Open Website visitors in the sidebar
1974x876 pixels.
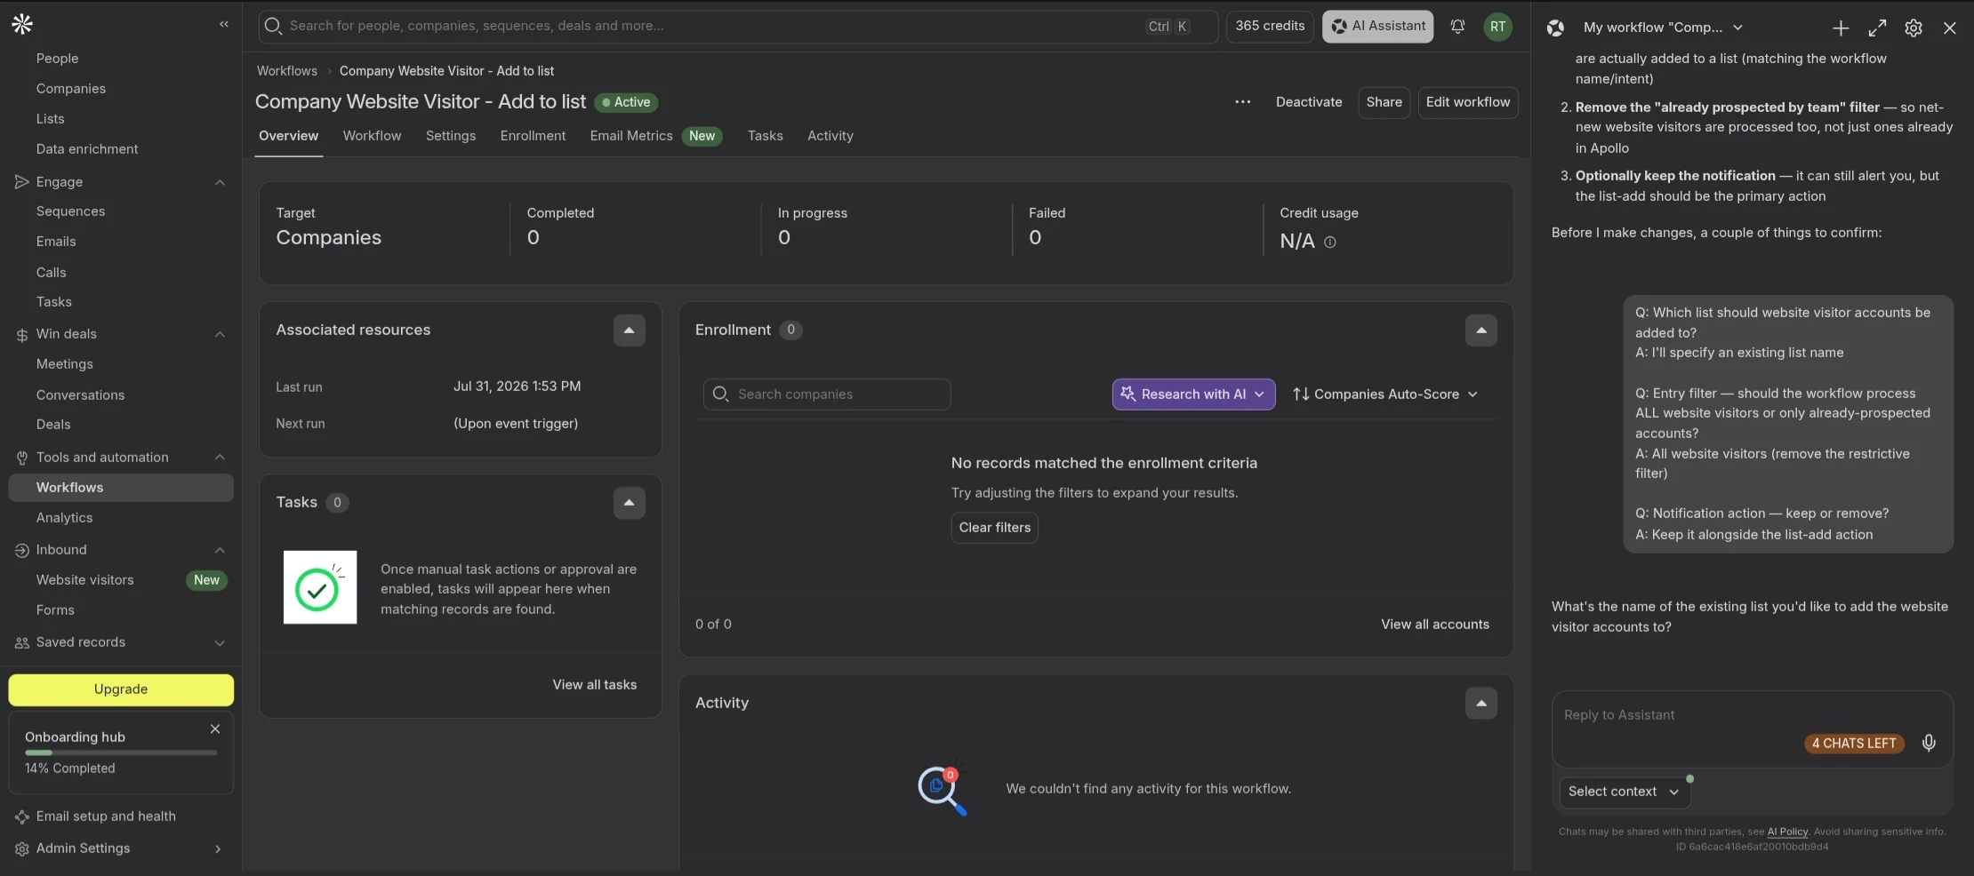85,580
